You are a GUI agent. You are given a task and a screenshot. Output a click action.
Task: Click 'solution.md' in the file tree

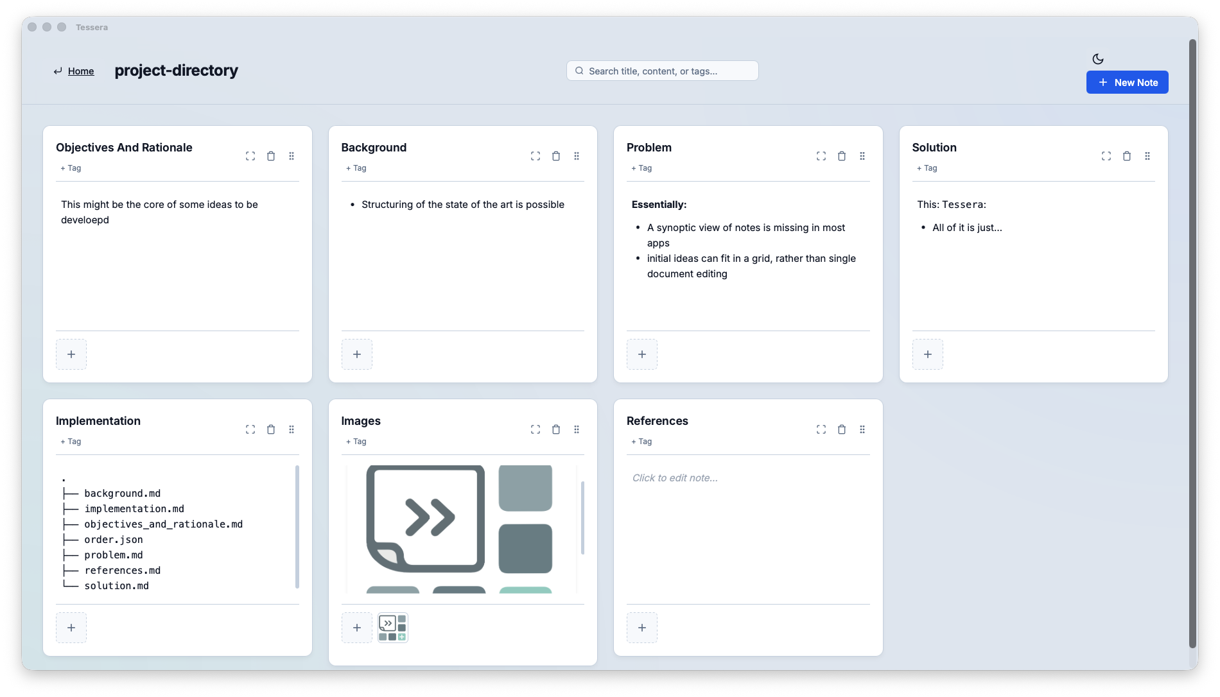[x=117, y=585]
